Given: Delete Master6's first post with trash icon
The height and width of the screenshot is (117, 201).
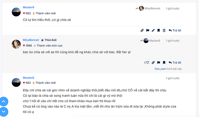Looking at the screenshot, I should click(164, 30).
